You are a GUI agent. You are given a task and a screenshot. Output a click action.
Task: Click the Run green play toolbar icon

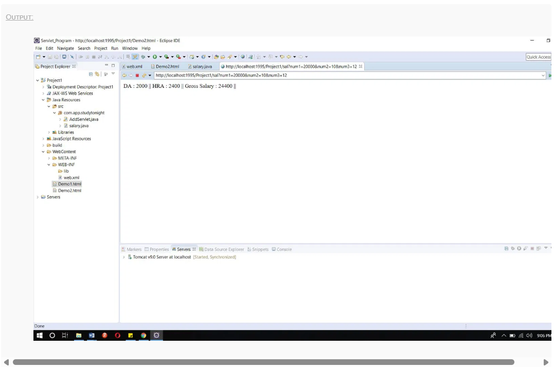(154, 57)
